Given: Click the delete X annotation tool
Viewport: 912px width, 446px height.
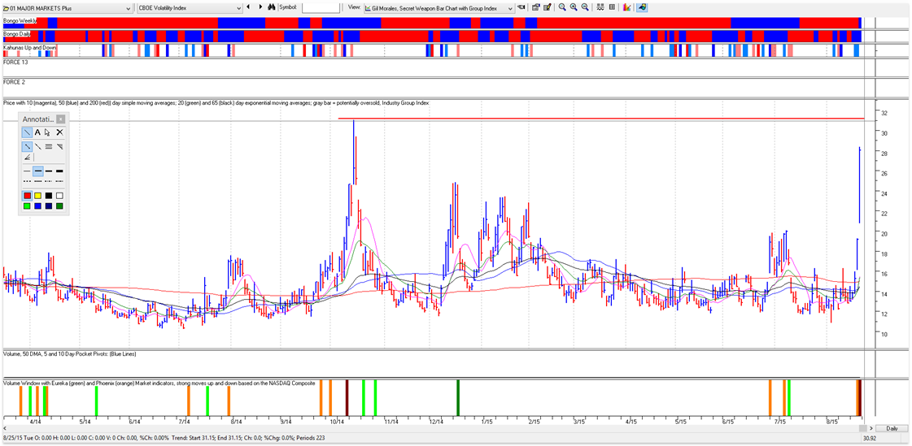Looking at the screenshot, I should pos(60,132).
